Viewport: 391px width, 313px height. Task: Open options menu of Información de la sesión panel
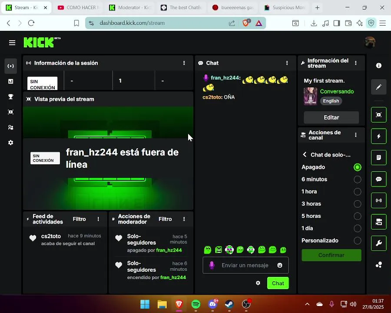[184, 63]
